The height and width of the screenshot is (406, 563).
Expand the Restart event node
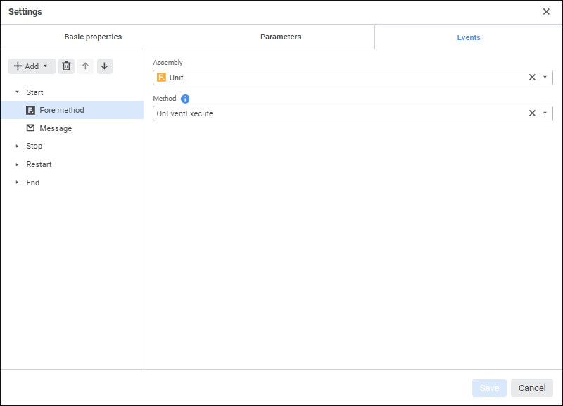point(17,164)
